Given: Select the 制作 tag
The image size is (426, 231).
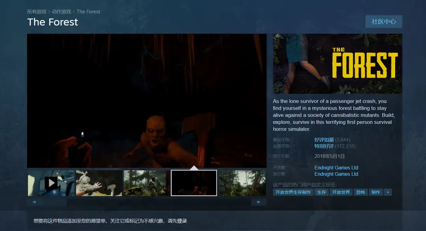Looking at the screenshot, I should tap(376, 192).
